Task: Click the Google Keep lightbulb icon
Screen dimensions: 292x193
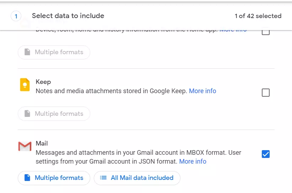Action: click(25, 85)
